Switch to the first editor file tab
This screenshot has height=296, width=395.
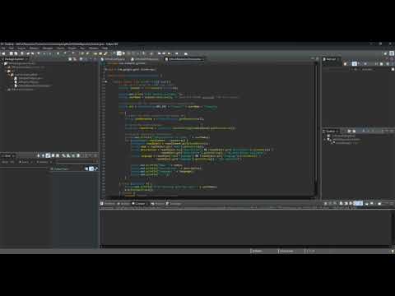coord(114,59)
